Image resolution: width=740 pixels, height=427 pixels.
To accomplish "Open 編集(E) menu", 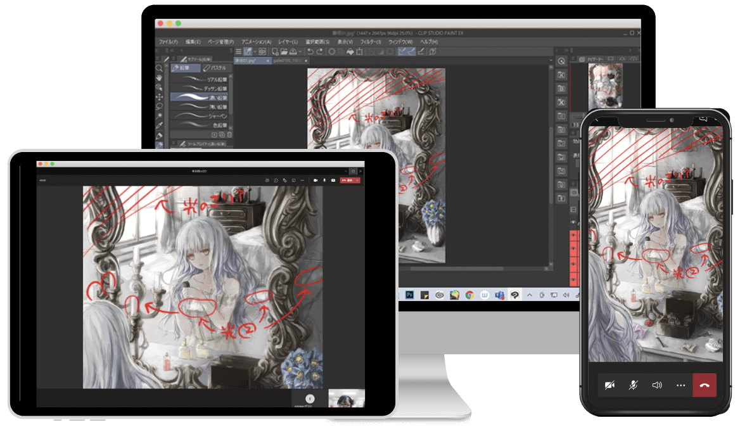I will tap(193, 42).
